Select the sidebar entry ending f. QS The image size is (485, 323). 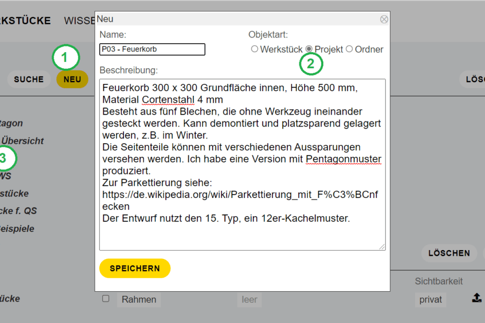pos(18,211)
